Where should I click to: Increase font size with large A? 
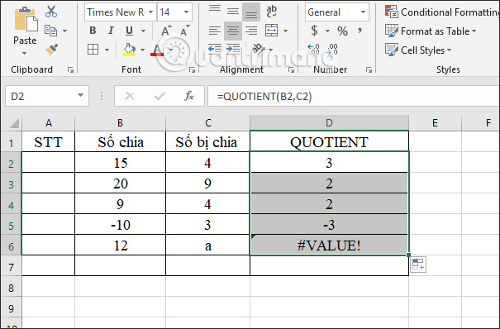(166, 31)
